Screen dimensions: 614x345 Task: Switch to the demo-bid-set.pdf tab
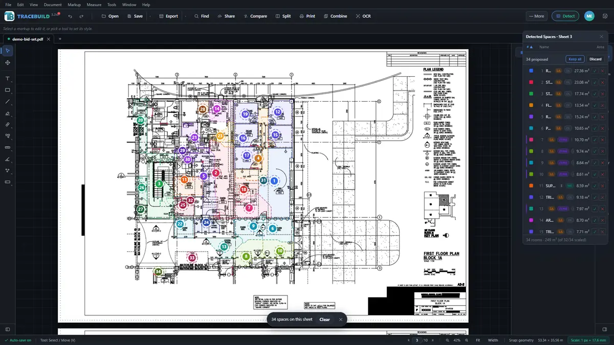28,39
